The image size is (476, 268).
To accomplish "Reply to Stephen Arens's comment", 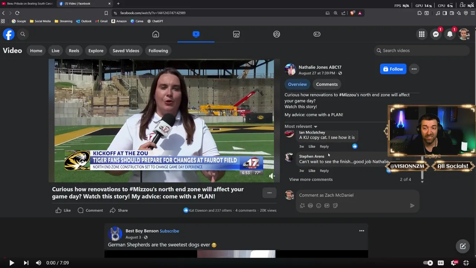I will (x=324, y=171).
